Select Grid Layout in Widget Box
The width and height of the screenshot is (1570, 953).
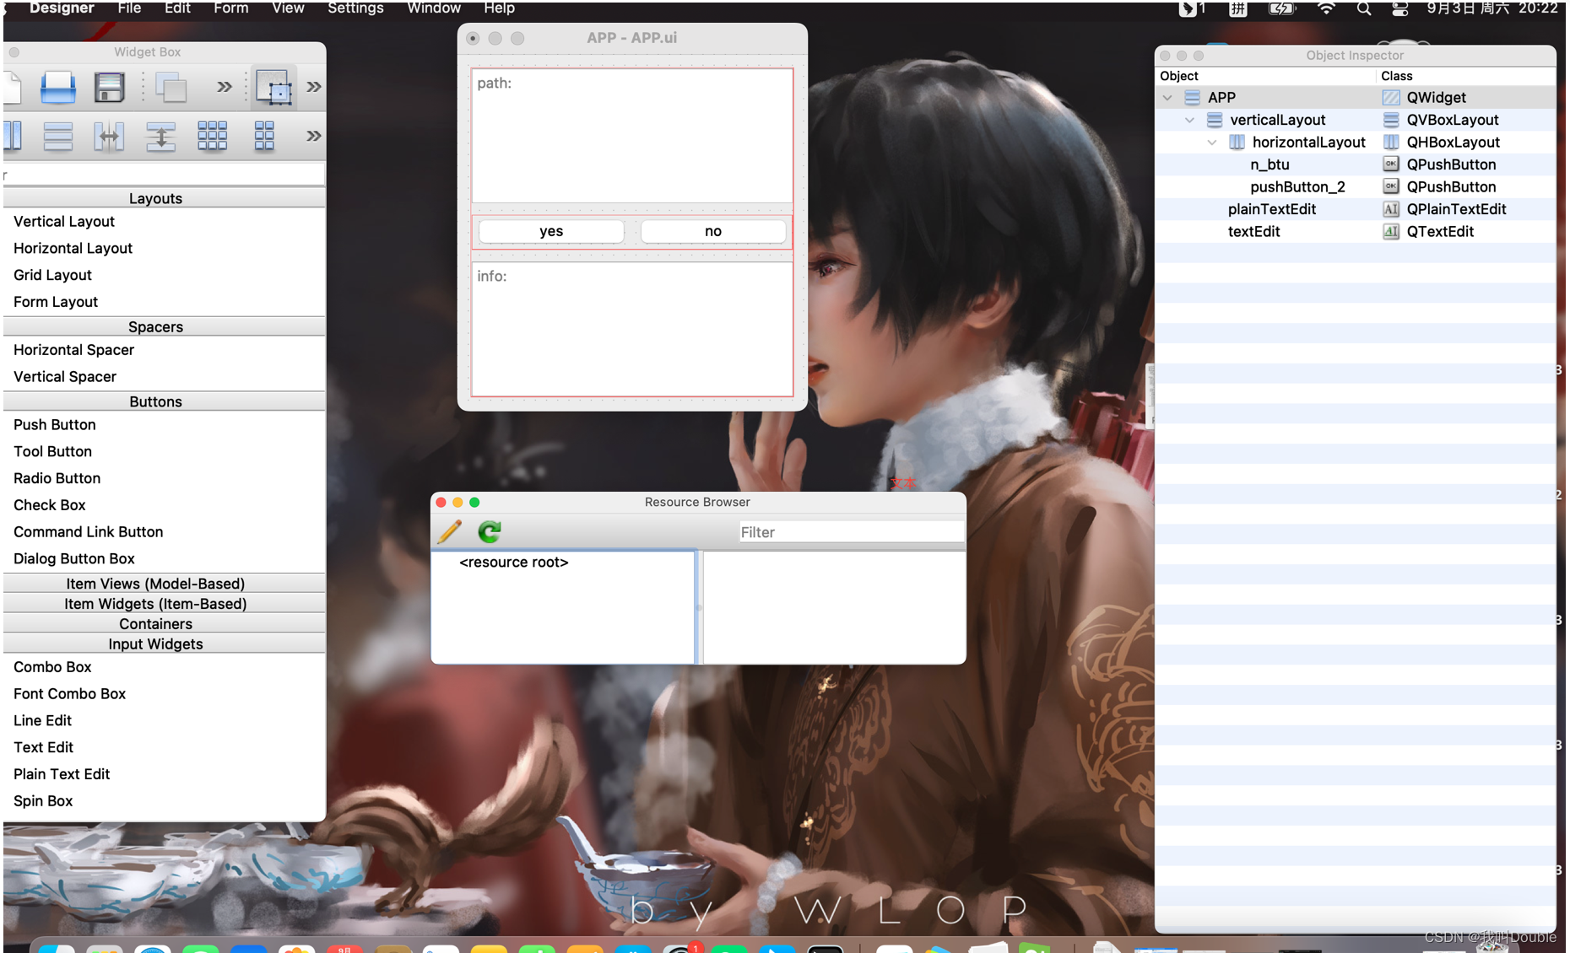tap(52, 275)
